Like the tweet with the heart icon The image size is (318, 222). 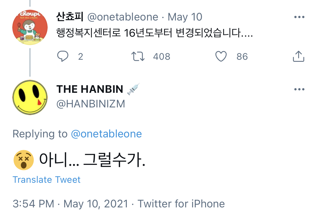(x=221, y=56)
